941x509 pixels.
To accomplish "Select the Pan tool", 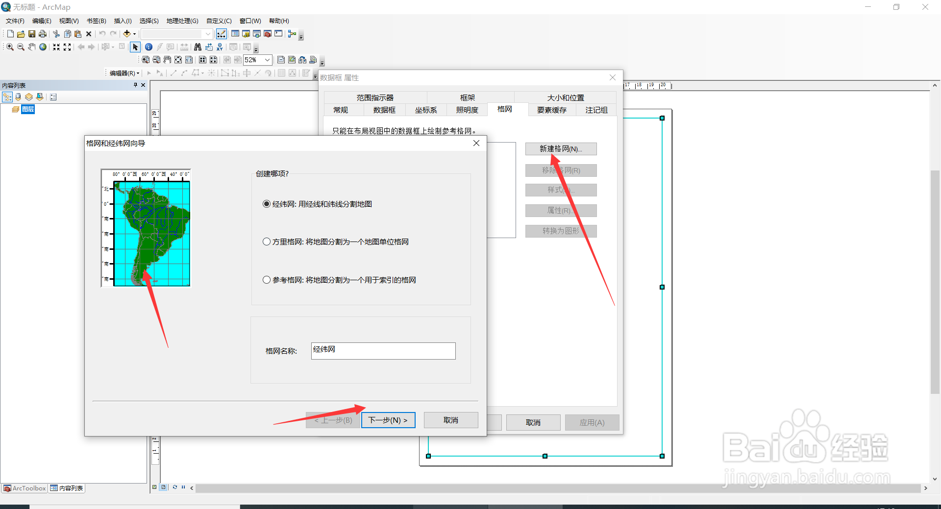I will click(31, 47).
